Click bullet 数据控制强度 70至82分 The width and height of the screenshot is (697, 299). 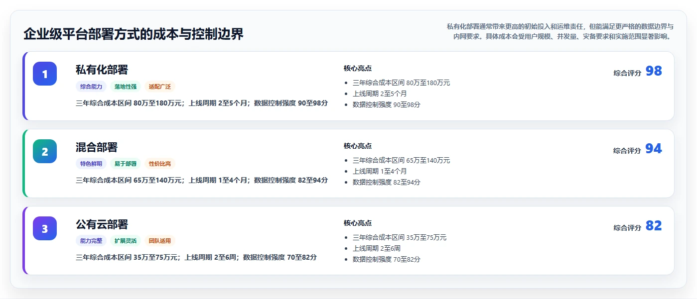coord(387,260)
